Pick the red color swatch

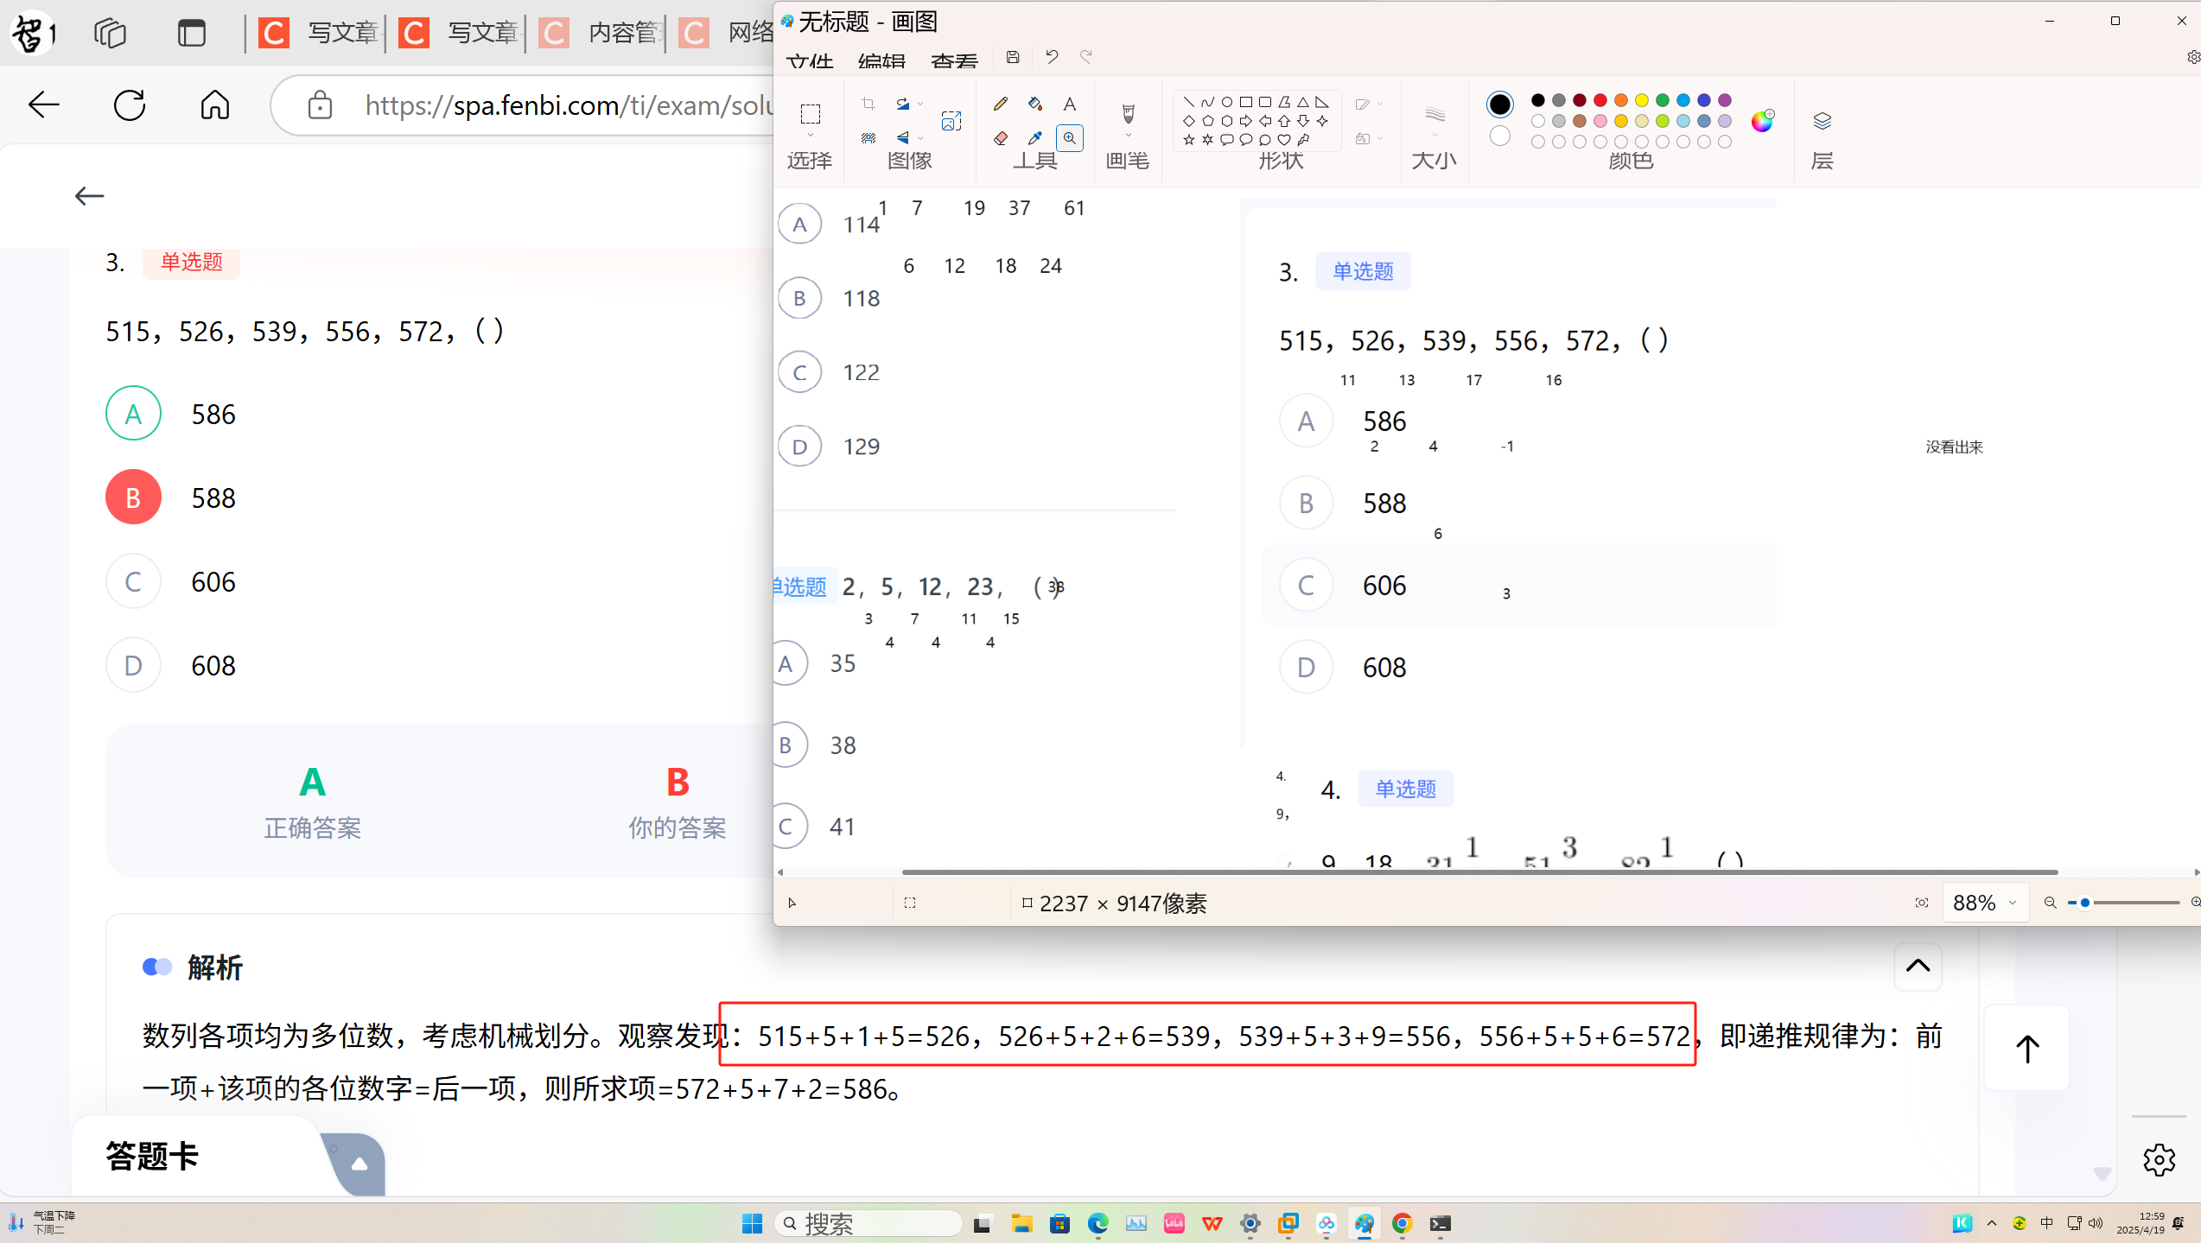[x=1600, y=100]
